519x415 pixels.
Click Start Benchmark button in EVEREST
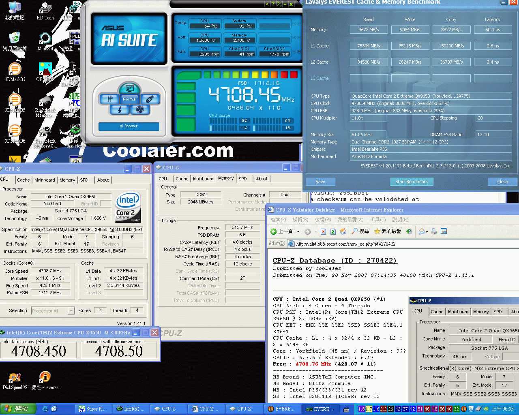pyautogui.click(x=412, y=182)
